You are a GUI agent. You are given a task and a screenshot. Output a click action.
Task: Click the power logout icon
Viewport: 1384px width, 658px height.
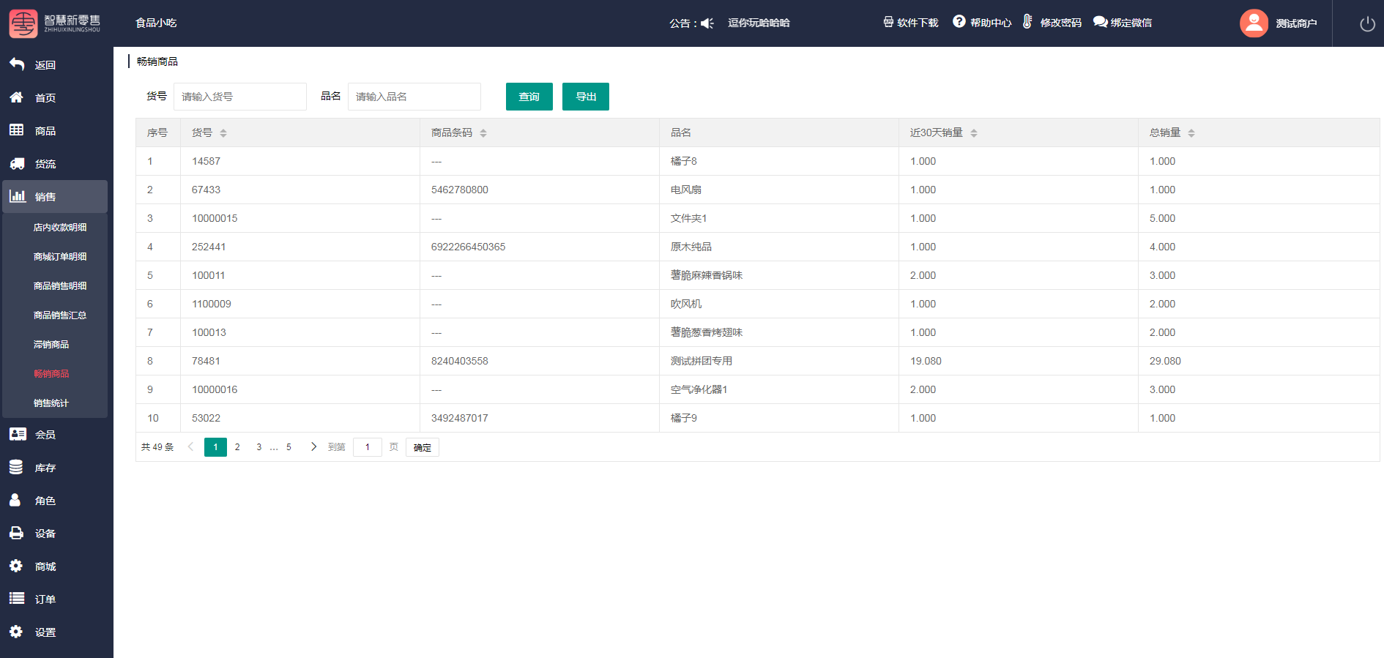tap(1367, 23)
